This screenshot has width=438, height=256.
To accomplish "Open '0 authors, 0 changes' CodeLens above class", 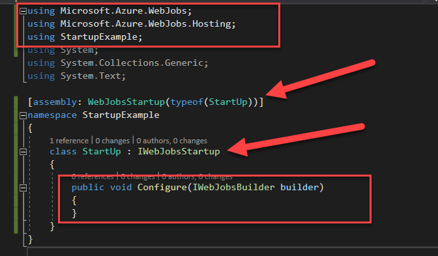I will [172, 141].
